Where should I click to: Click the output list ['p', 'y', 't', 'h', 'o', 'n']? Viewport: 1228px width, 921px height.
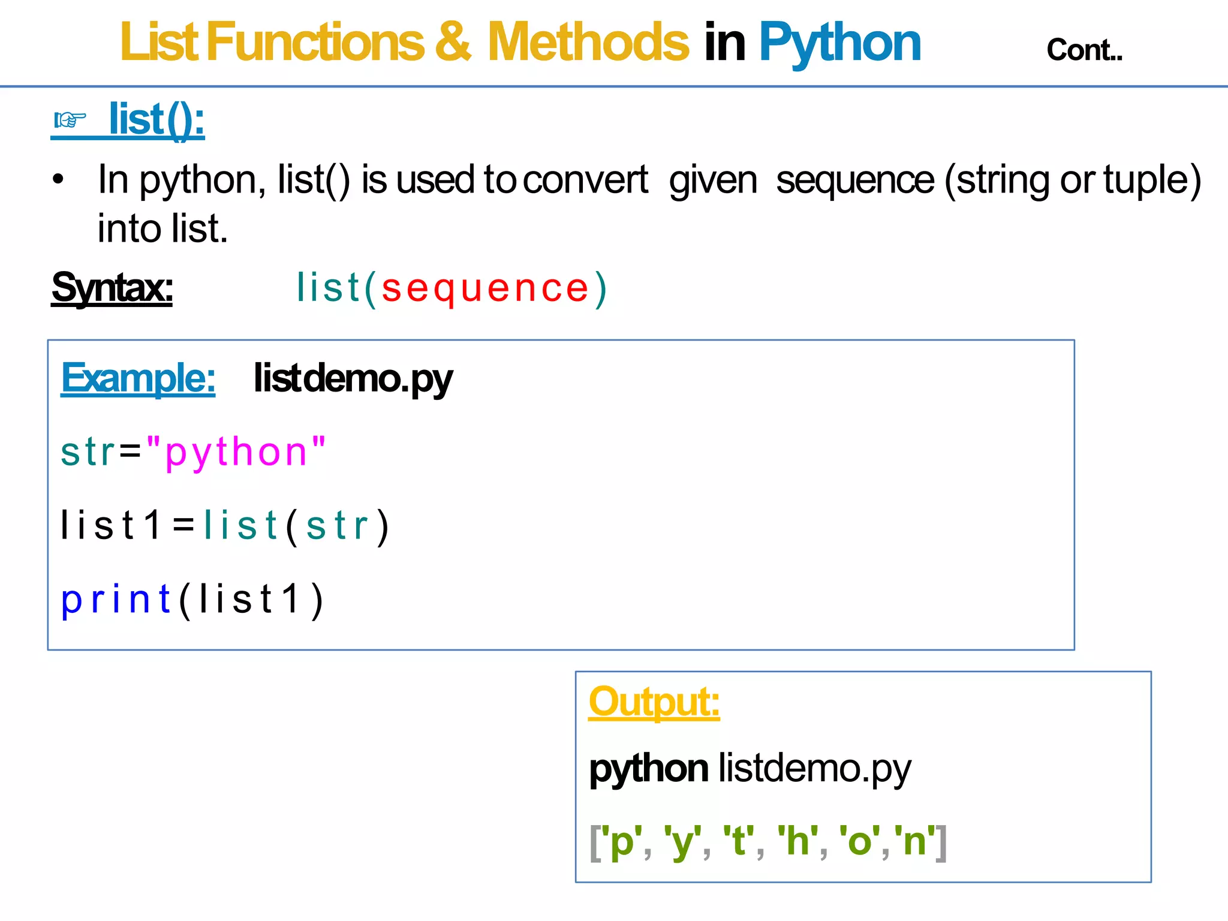768,842
